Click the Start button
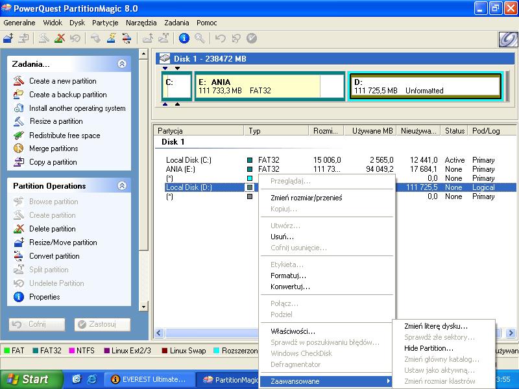Screen dimensions: 519x389 pyautogui.click(x=30, y=379)
